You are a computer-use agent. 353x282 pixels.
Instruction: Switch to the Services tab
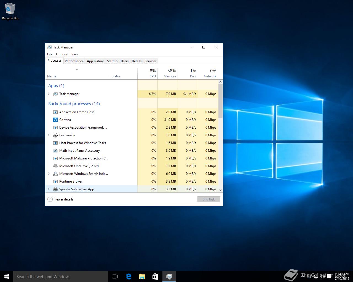click(x=151, y=61)
